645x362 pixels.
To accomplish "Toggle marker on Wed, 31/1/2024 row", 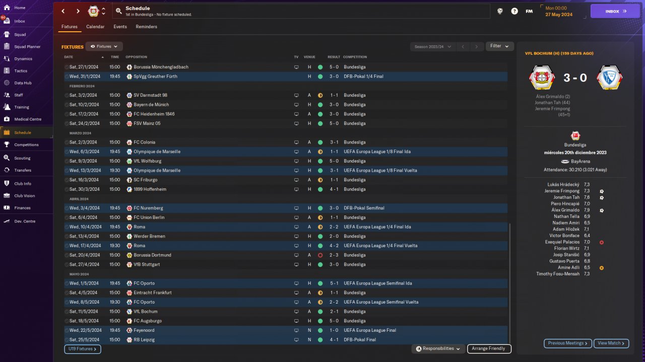I will click(67, 77).
